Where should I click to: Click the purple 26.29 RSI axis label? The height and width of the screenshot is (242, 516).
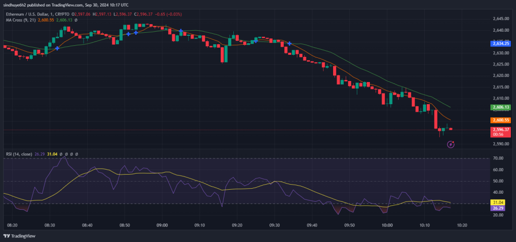(x=498, y=207)
